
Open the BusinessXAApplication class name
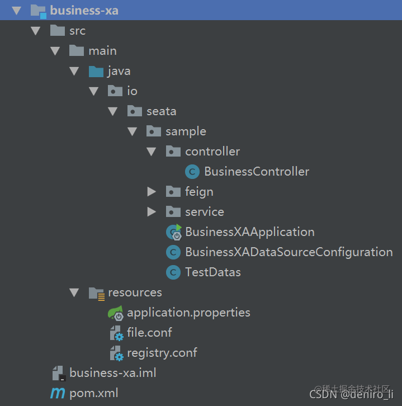point(250,232)
